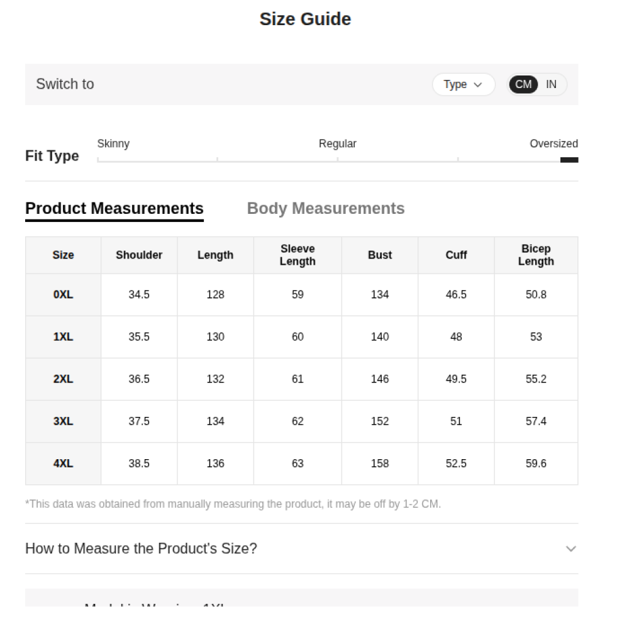The image size is (617, 629).
Task: Click the Shoulder column header
Action: click(x=139, y=255)
